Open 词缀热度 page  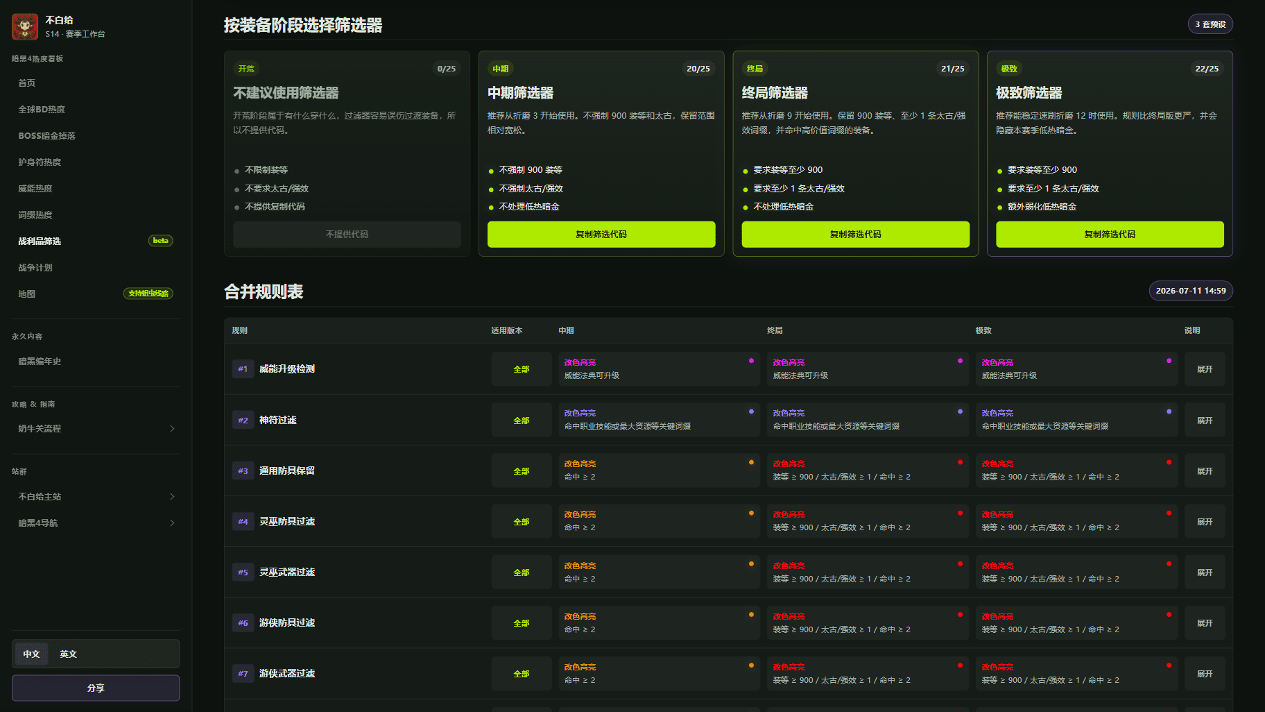click(96, 215)
